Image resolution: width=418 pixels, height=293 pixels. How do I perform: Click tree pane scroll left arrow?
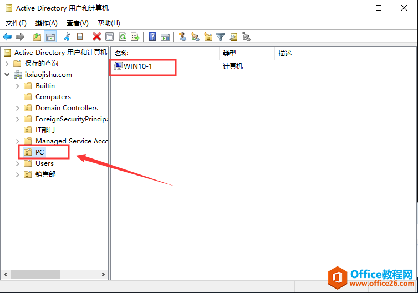[6, 274]
